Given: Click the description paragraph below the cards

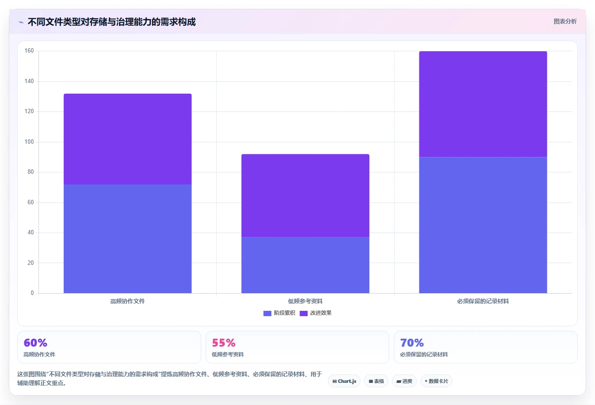Looking at the screenshot, I should [169, 378].
